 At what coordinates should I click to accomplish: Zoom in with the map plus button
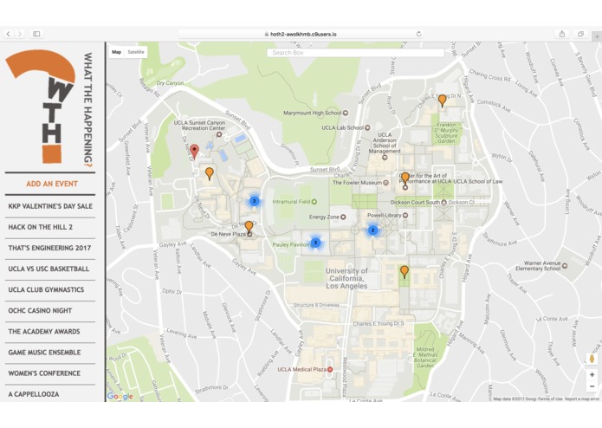[x=592, y=374]
